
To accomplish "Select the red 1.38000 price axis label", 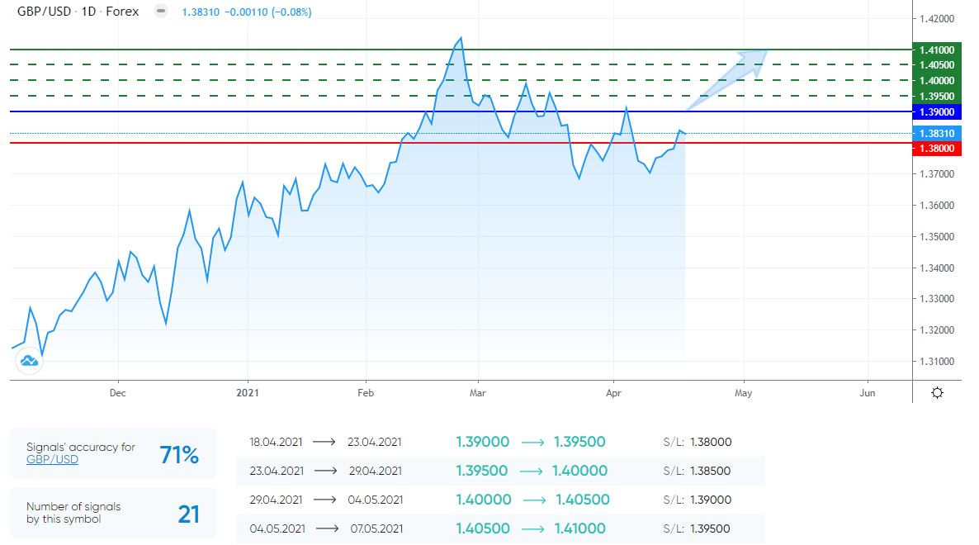I will (937, 149).
